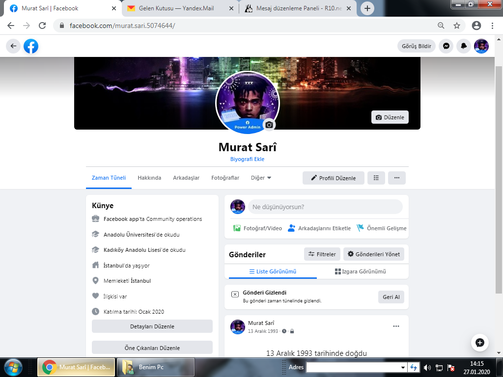Select Liste Görünümü view
The height and width of the screenshot is (377, 503).
pyautogui.click(x=273, y=271)
